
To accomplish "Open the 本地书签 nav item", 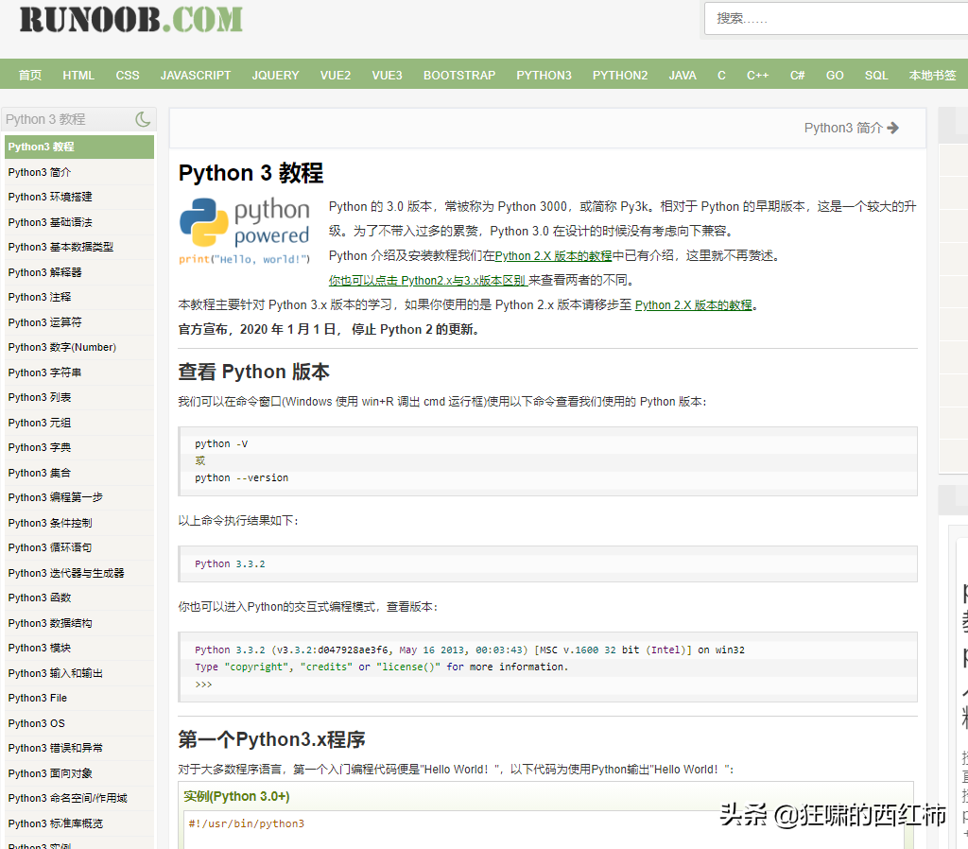I will click(932, 75).
